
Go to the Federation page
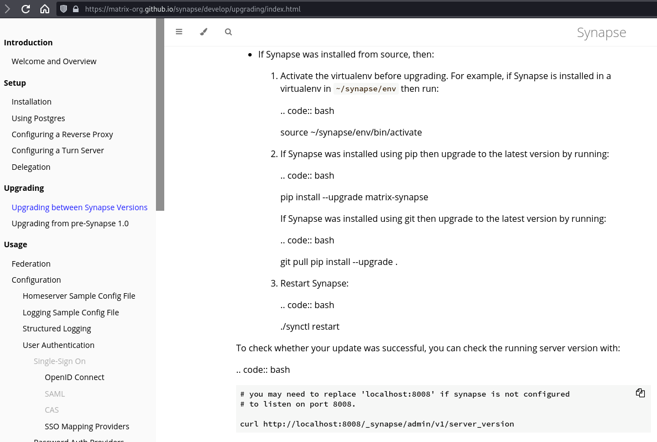point(31,264)
